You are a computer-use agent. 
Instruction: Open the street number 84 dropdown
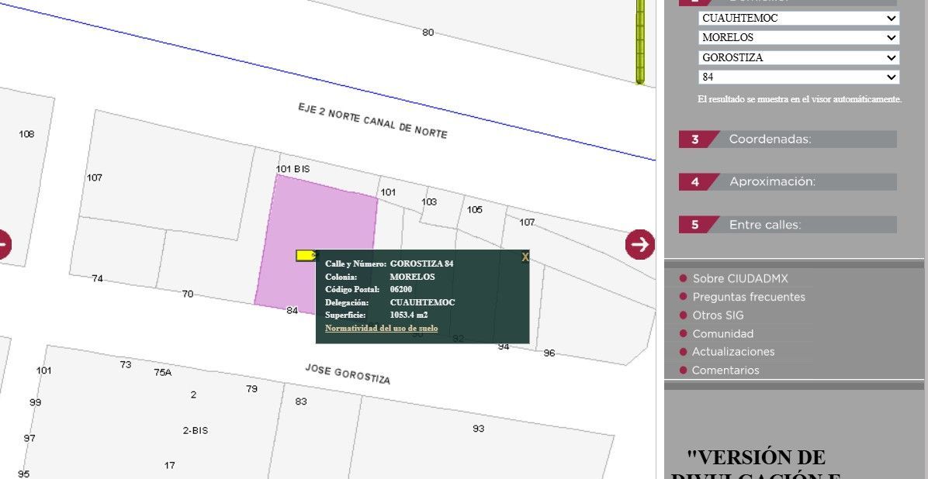[x=798, y=78]
